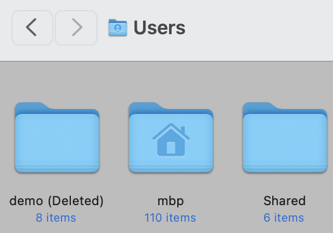Click the "8 items" count under demo (Deleted)
This screenshot has width=333, height=233.
coord(56,218)
